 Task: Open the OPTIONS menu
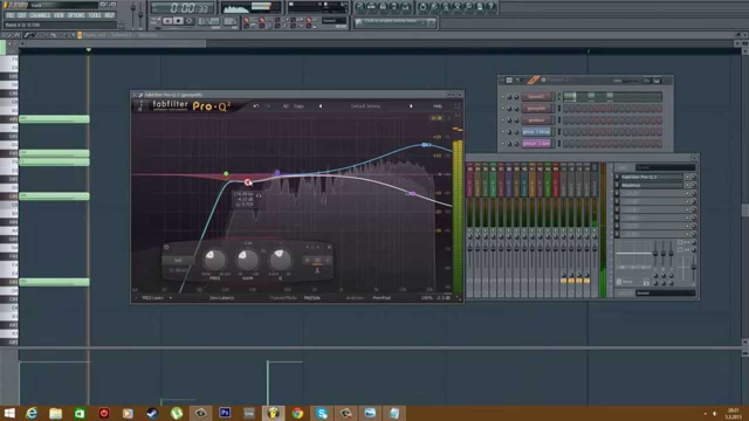[x=77, y=15]
